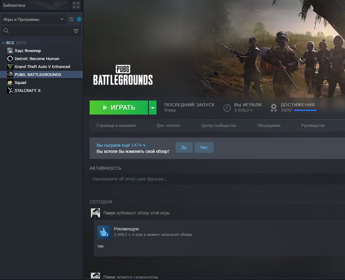Focus the library search field
Screen dimensions: 345x280
point(41,31)
